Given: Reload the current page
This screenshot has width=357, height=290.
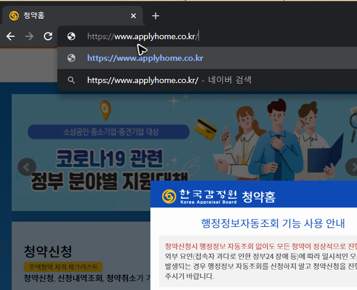Looking at the screenshot, I should coord(48,36).
